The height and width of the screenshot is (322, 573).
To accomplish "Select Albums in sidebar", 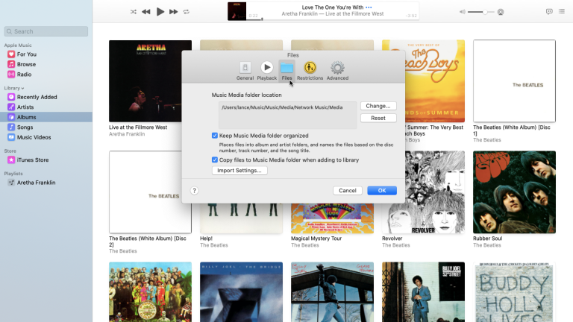I will click(46, 117).
